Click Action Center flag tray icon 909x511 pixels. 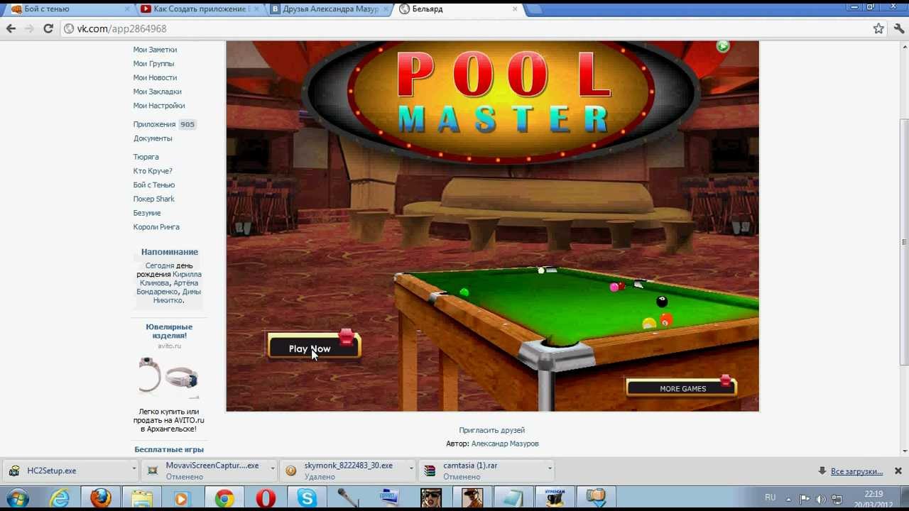(x=805, y=499)
